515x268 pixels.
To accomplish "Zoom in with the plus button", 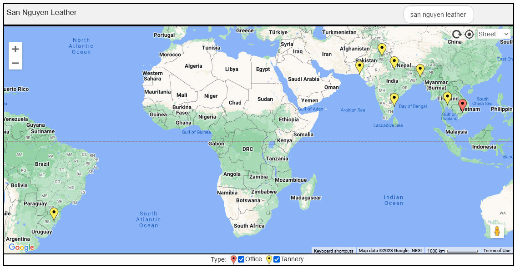I will (15, 50).
